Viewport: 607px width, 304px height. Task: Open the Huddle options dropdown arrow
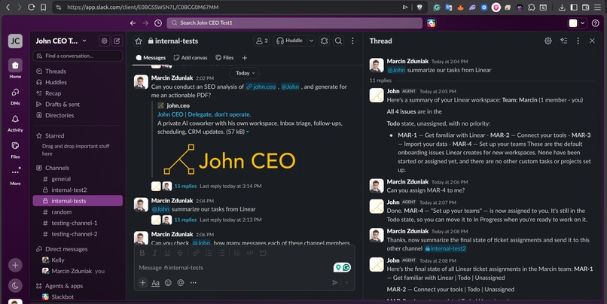(311, 41)
